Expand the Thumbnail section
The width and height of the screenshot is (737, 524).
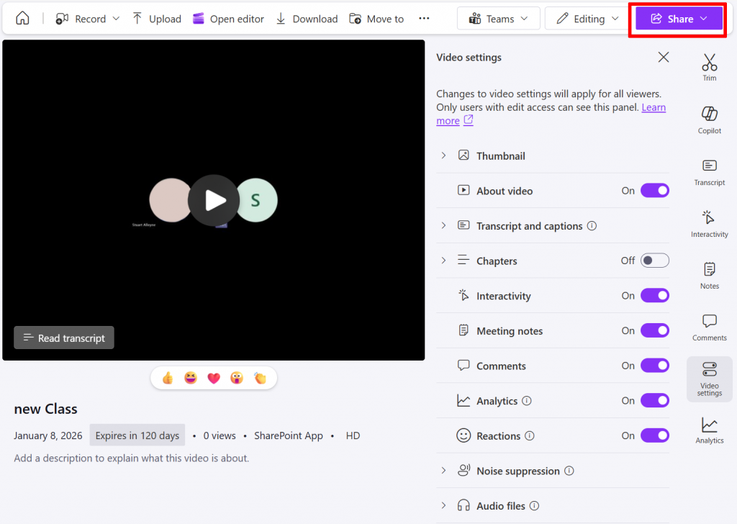[443, 155]
